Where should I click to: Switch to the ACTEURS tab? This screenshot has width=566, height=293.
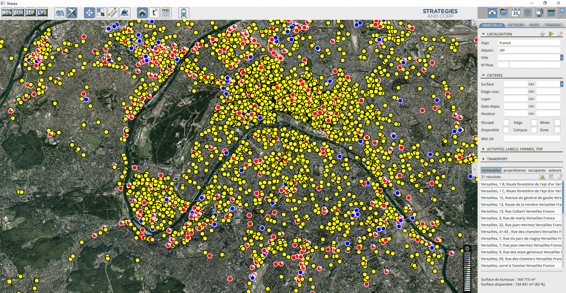(x=516, y=25)
